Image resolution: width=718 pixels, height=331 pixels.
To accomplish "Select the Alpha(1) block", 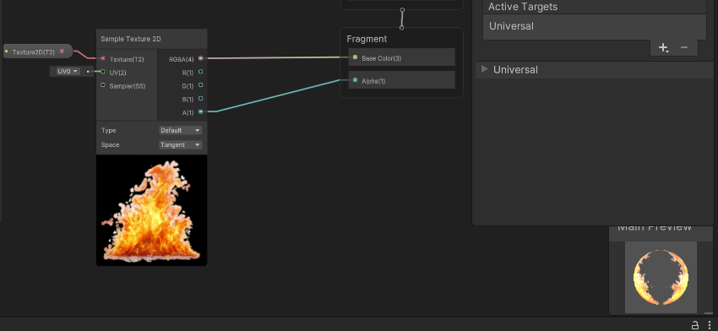I will (401, 80).
